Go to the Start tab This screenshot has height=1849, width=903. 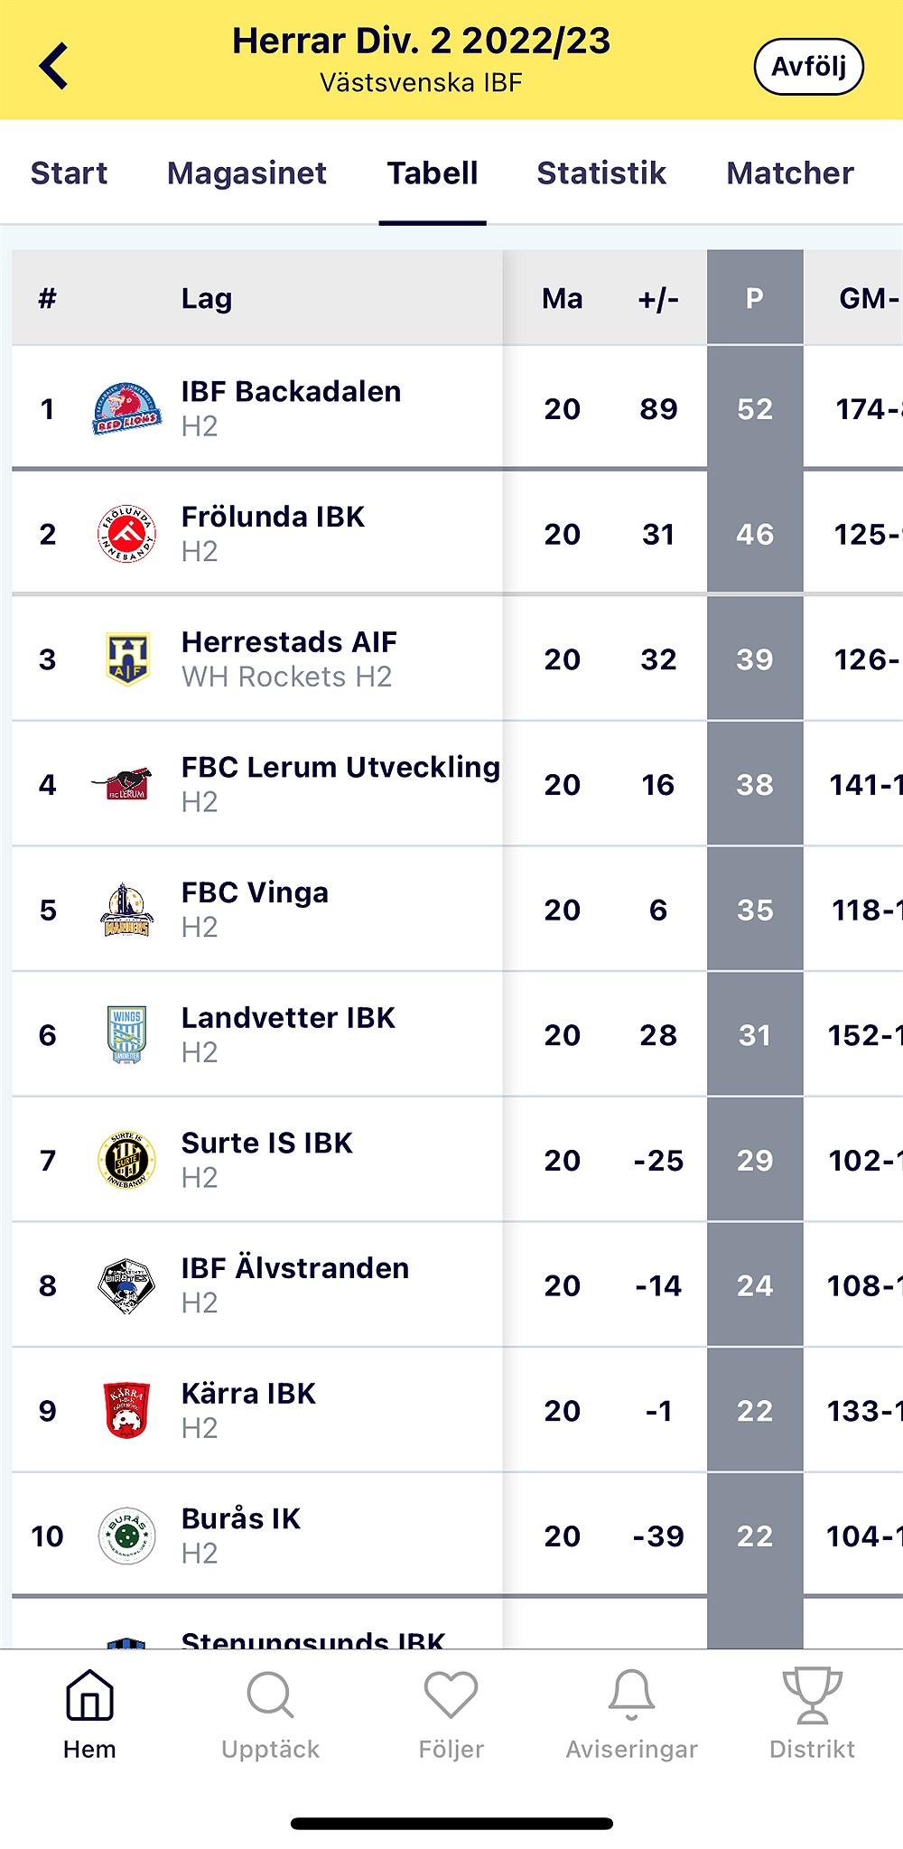69,173
